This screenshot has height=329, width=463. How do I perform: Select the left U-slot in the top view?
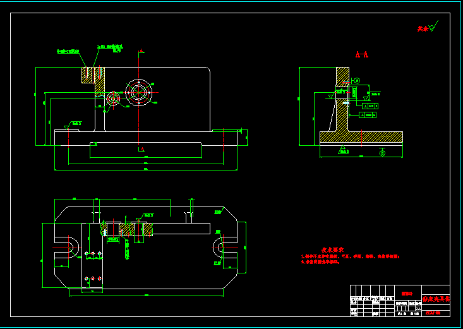click(x=66, y=248)
